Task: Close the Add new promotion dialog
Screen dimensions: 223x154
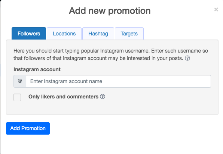Action: coord(216,9)
